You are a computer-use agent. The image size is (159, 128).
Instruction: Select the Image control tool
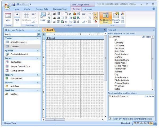click(x=74, y=22)
